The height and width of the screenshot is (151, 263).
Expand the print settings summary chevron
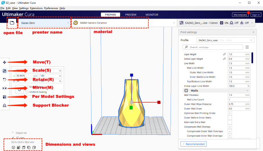tap(252, 23)
